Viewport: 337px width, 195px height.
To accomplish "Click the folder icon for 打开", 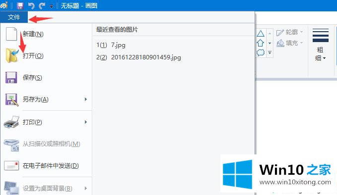I will point(12,55).
